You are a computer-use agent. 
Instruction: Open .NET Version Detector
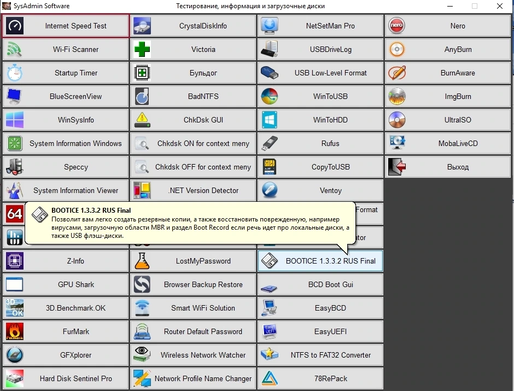(x=193, y=190)
